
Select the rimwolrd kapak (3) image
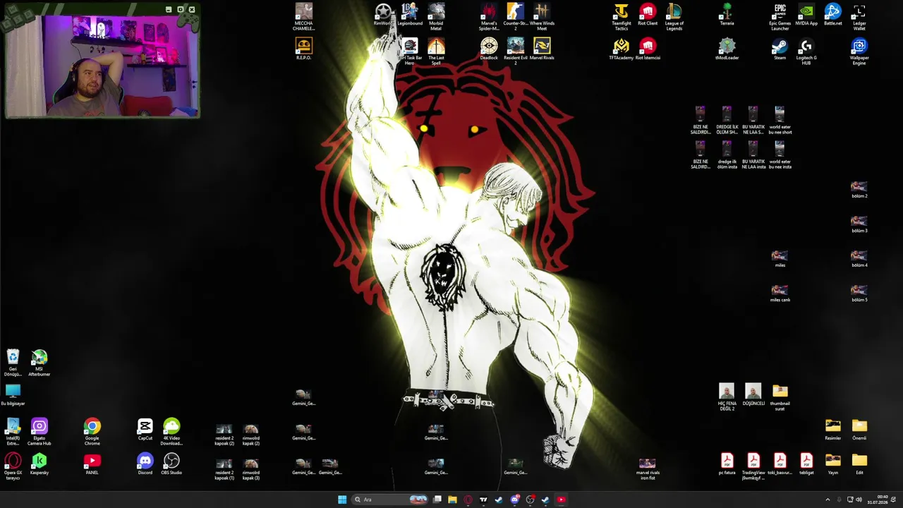click(251, 469)
